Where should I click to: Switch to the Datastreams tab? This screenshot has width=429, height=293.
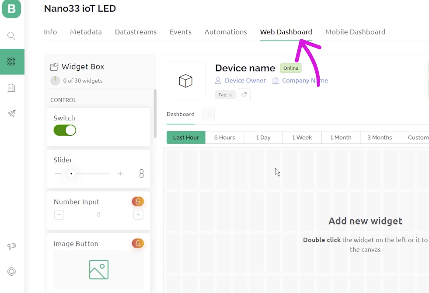click(136, 32)
